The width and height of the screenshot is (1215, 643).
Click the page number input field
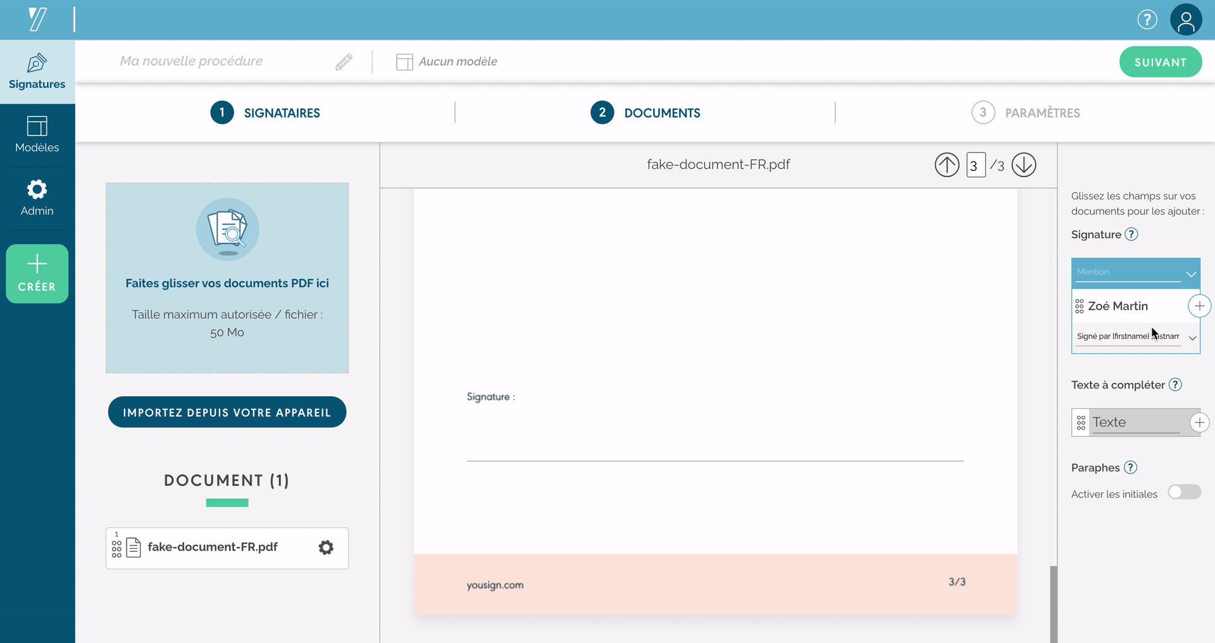(x=975, y=166)
